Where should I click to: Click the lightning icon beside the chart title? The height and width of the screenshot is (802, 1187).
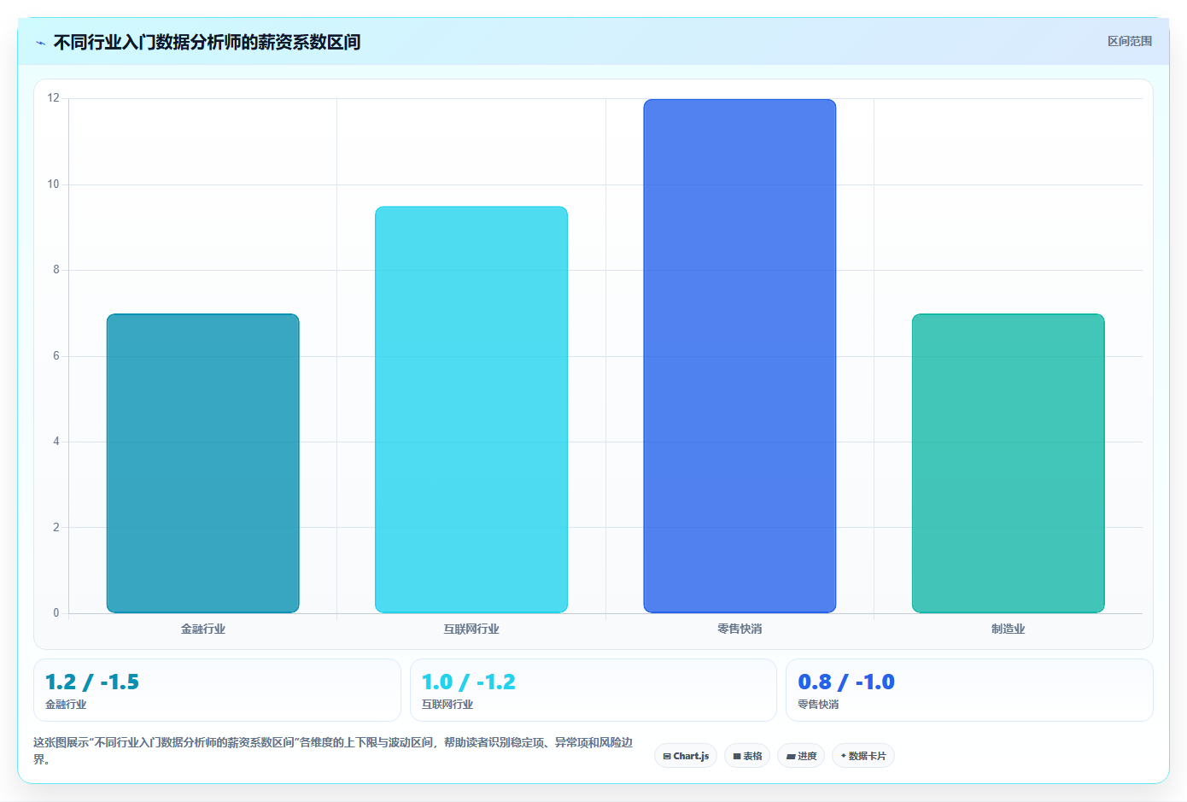coord(40,43)
